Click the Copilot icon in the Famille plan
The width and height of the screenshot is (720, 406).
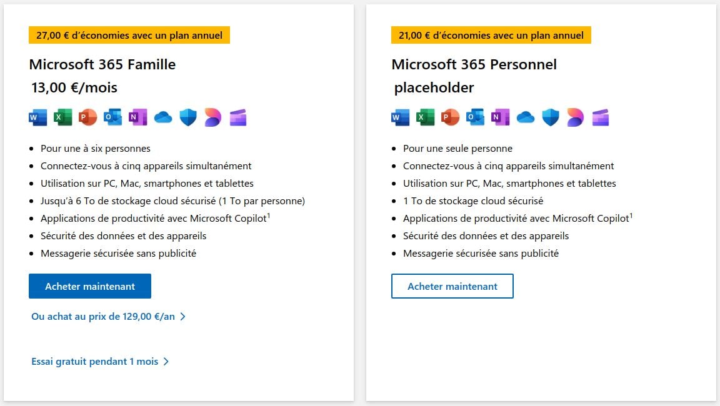click(x=212, y=117)
